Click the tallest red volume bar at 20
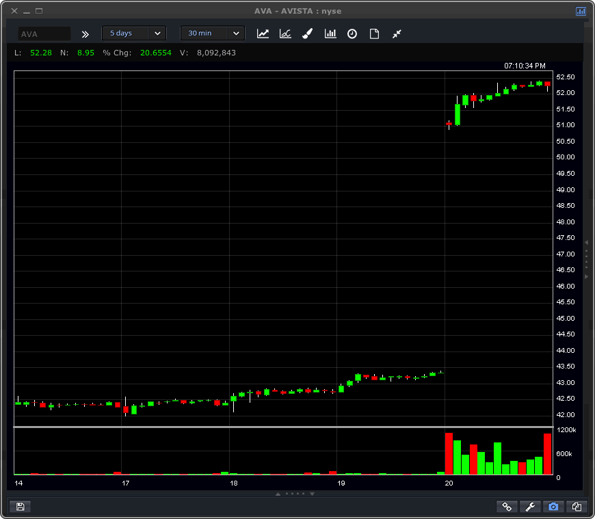 [449, 453]
